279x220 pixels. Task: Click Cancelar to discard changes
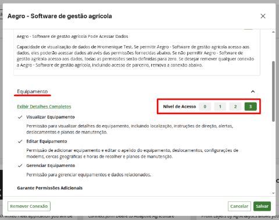pyautogui.click(x=239, y=206)
